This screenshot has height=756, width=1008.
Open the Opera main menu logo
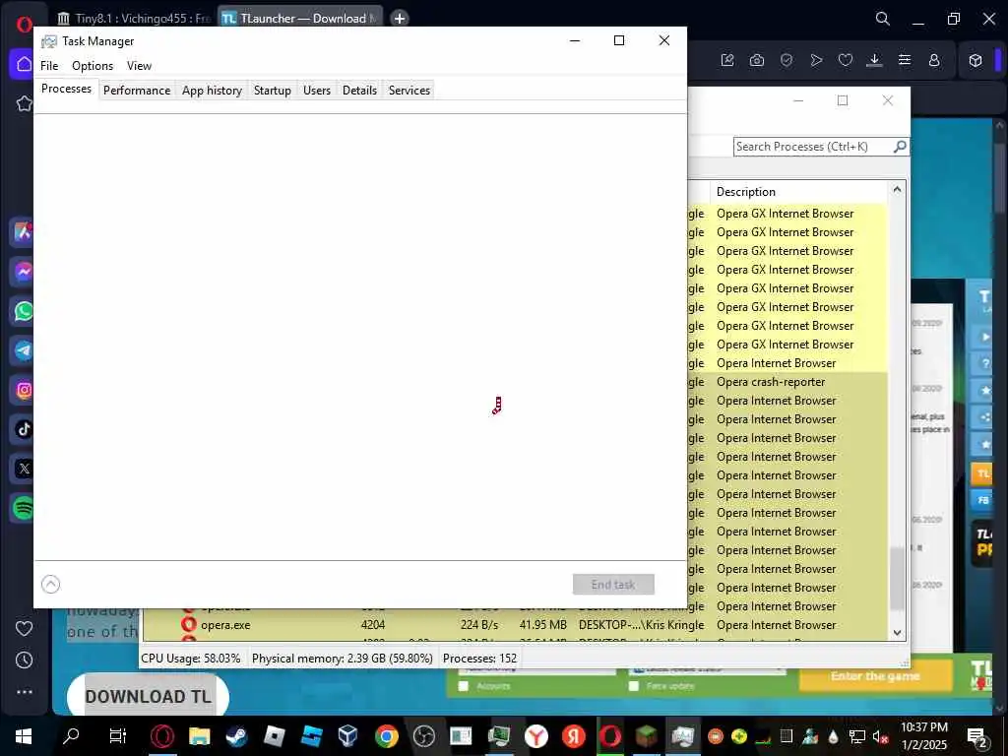(24, 25)
